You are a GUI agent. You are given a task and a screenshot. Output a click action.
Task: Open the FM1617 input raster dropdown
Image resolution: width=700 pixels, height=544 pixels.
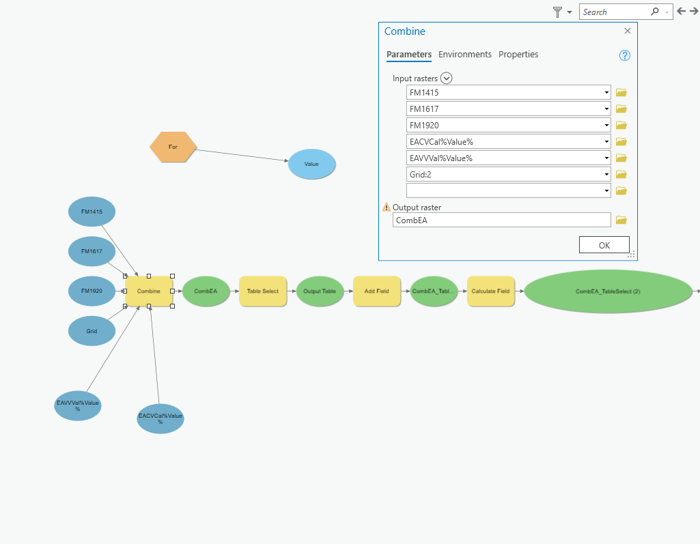(x=606, y=109)
